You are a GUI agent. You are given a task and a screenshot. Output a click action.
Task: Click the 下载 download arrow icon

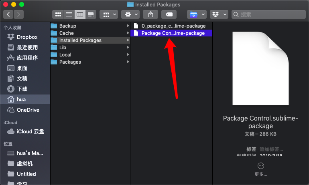pyautogui.click(x=11, y=89)
